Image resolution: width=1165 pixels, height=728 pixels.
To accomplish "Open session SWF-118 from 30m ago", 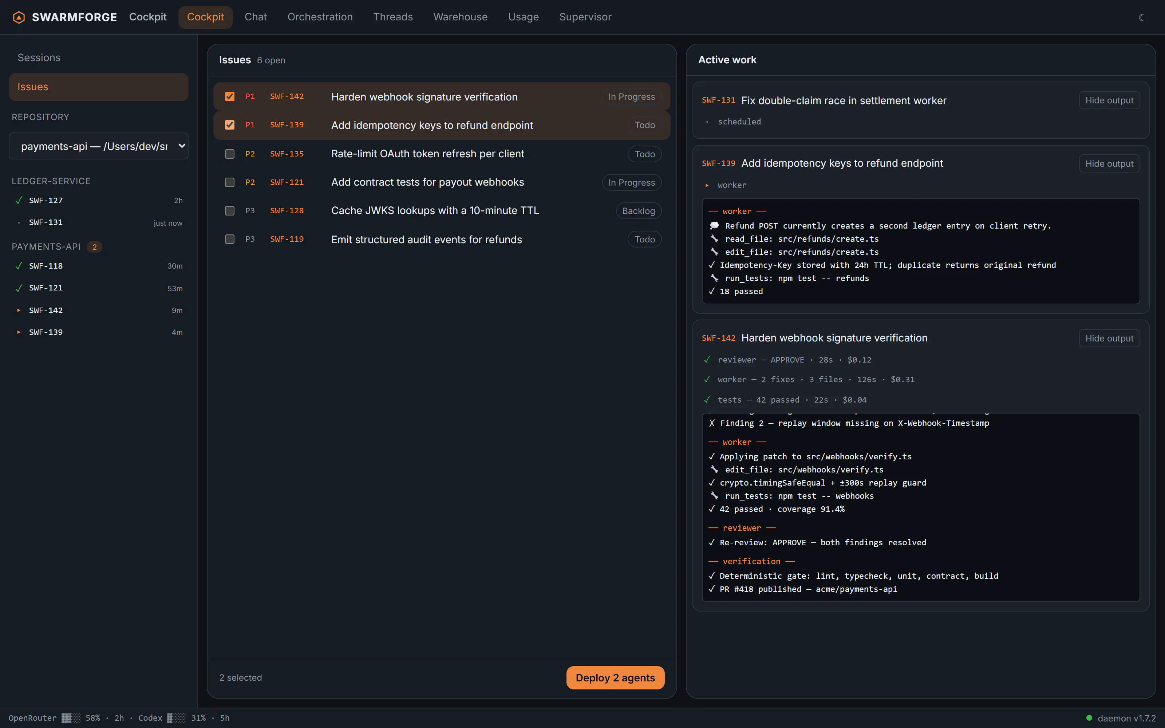I will pyautogui.click(x=99, y=266).
